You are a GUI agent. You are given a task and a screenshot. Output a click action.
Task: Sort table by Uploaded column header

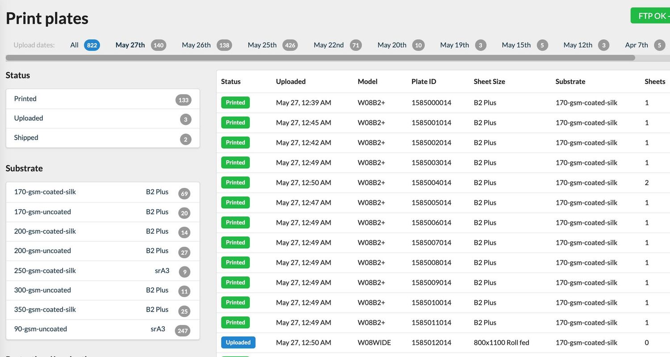pyautogui.click(x=291, y=82)
